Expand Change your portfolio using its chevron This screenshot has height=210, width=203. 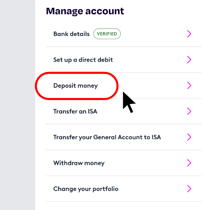coord(189,189)
